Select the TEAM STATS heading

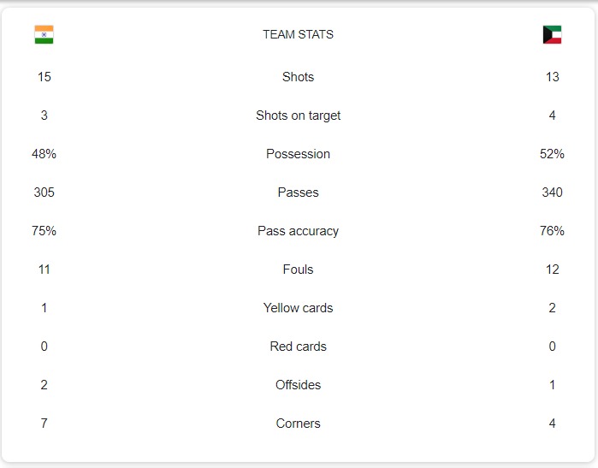[298, 35]
